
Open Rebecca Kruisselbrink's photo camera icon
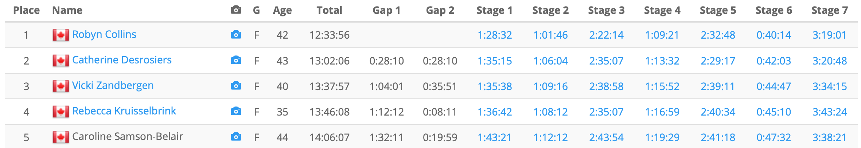tap(236, 111)
